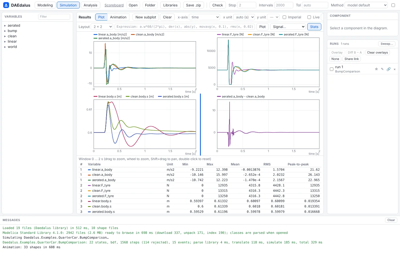The width and height of the screenshot is (400, 253).
Task: Switch to the Simulation tab
Action: click(68, 5)
